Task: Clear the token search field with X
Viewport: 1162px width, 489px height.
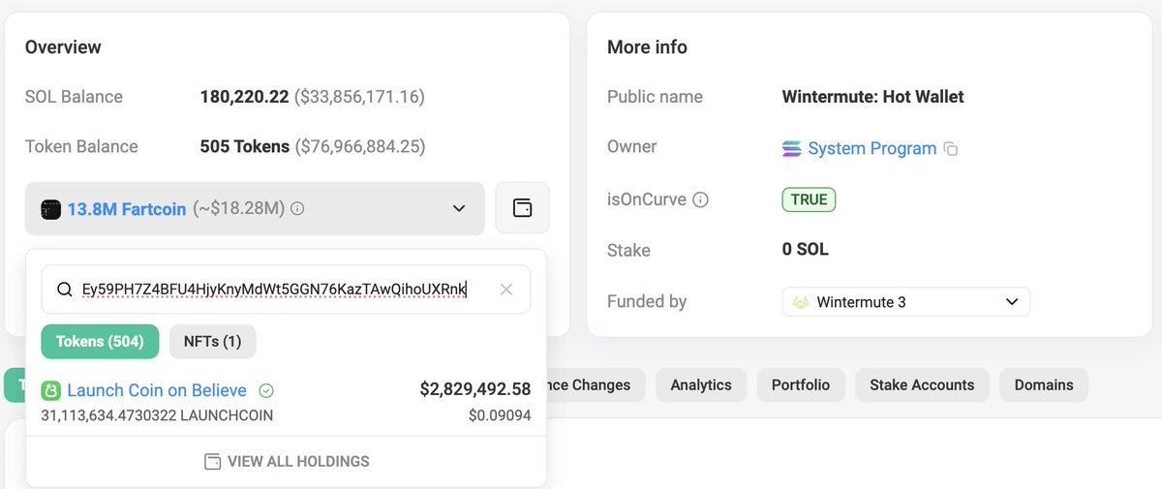Action: pos(505,290)
